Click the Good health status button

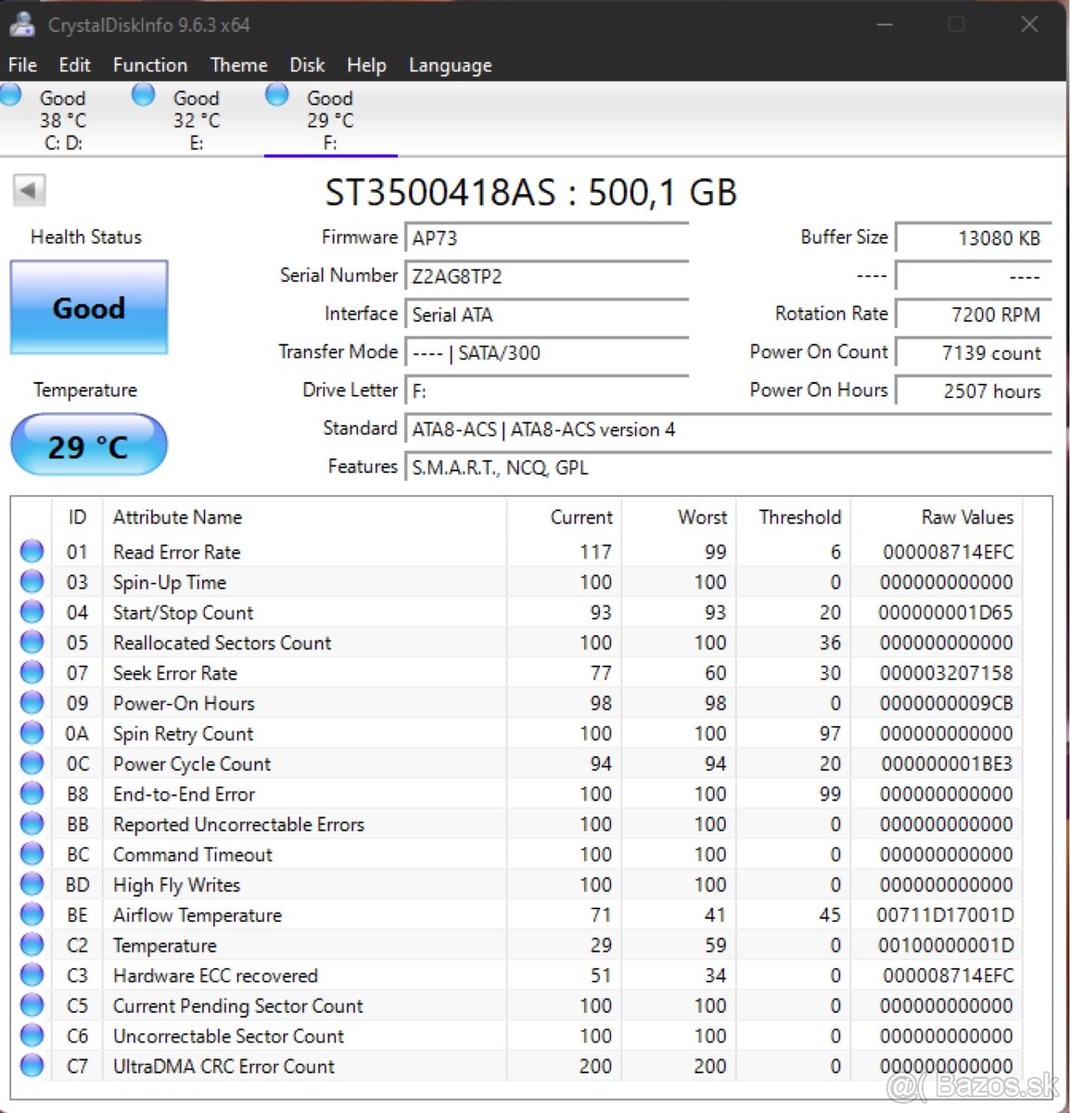[x=88, y=307]
